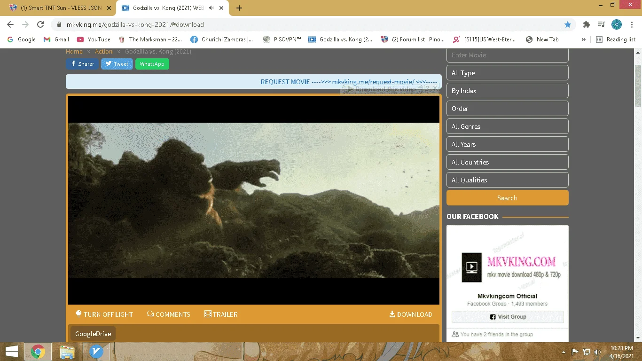Share via the WhatsApp button

pos(152,64)
